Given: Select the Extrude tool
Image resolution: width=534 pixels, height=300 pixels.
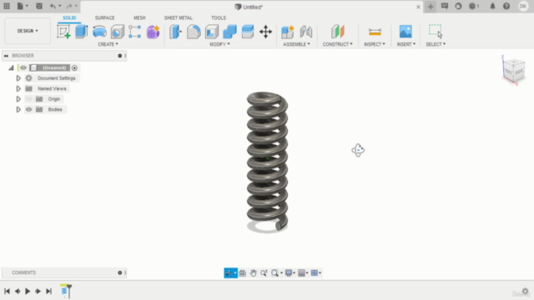Looking at the screenshot, I should pyautogui.click(x=82, y=32).
